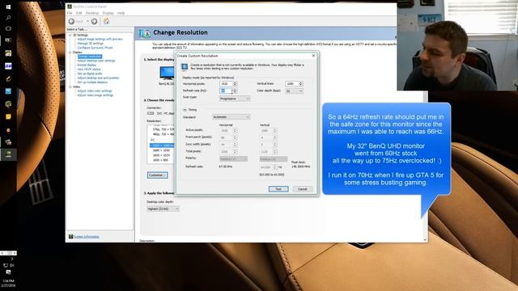Select Adjust video color settings
518x291 pixels.
[95, 91]
